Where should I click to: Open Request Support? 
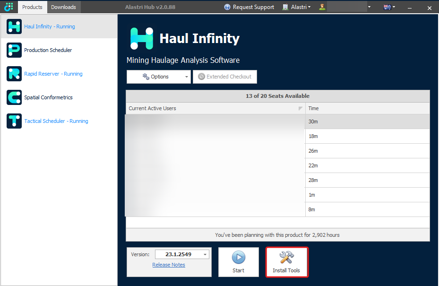[x=249, y=7]
